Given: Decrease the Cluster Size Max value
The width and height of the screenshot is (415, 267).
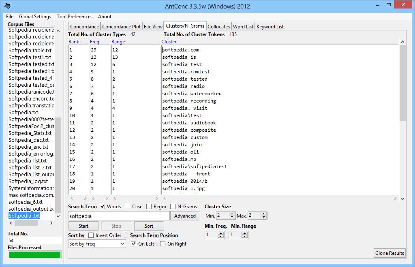Looking at the screenshot, I should 263,217.
